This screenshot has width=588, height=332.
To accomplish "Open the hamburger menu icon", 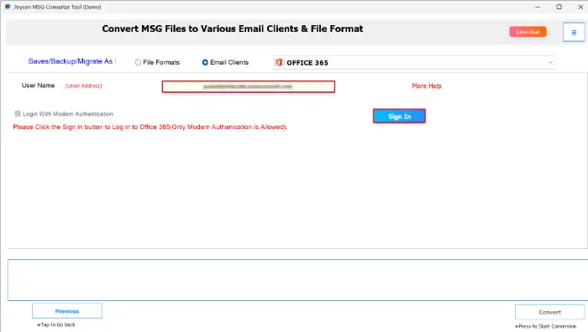I will click(574, 32).
